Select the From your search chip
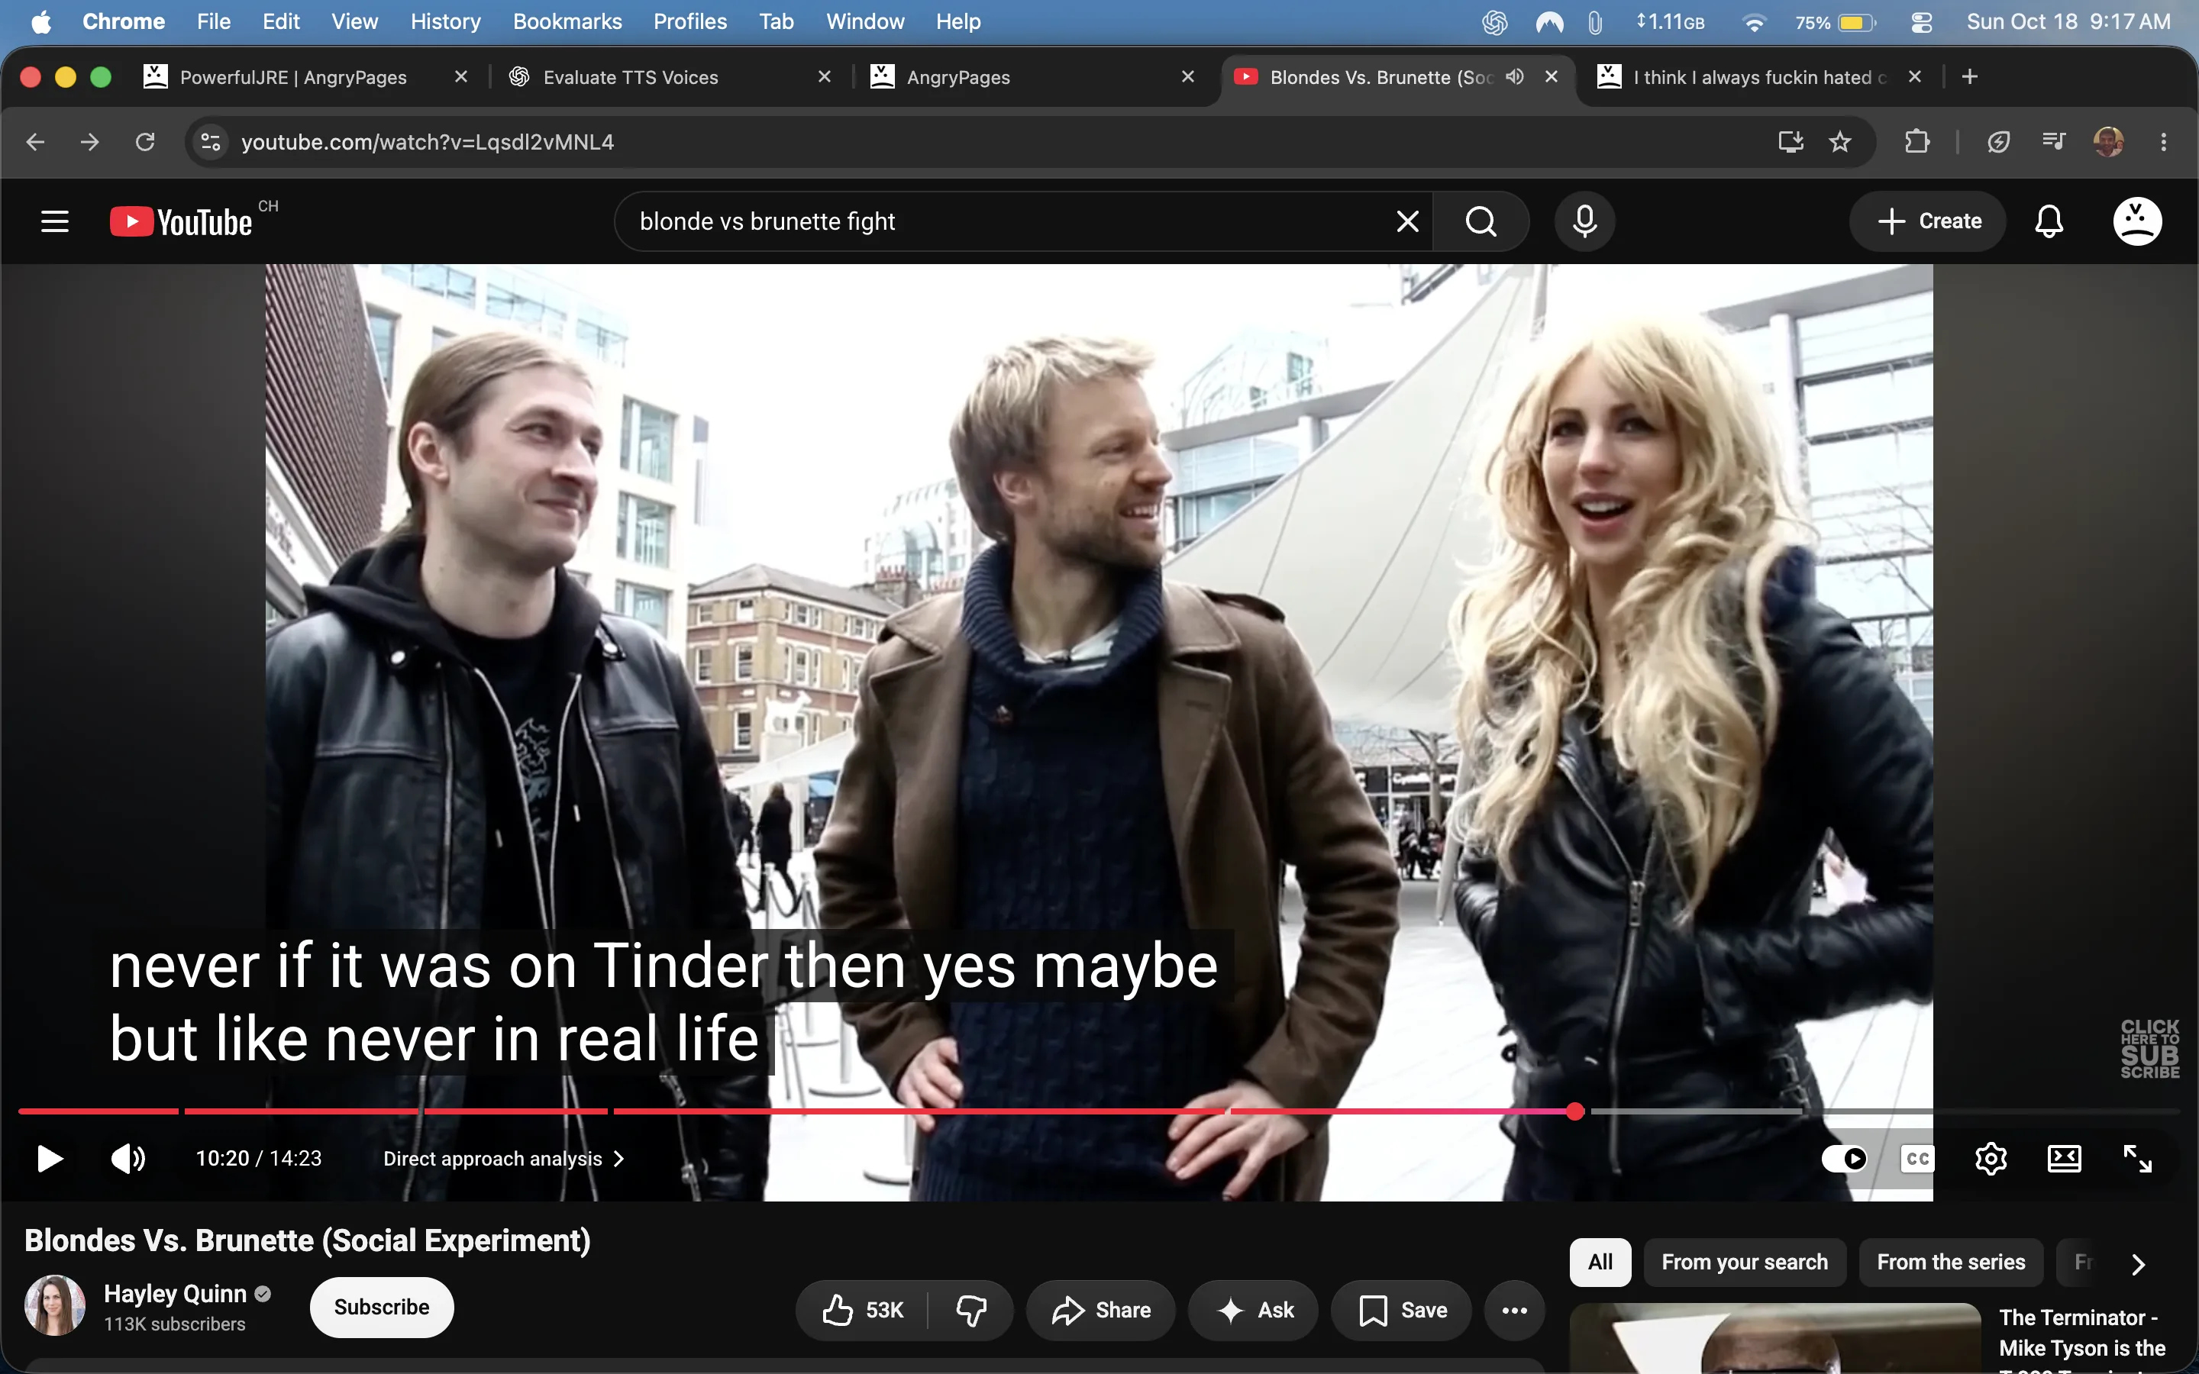 (1745, 1261)
